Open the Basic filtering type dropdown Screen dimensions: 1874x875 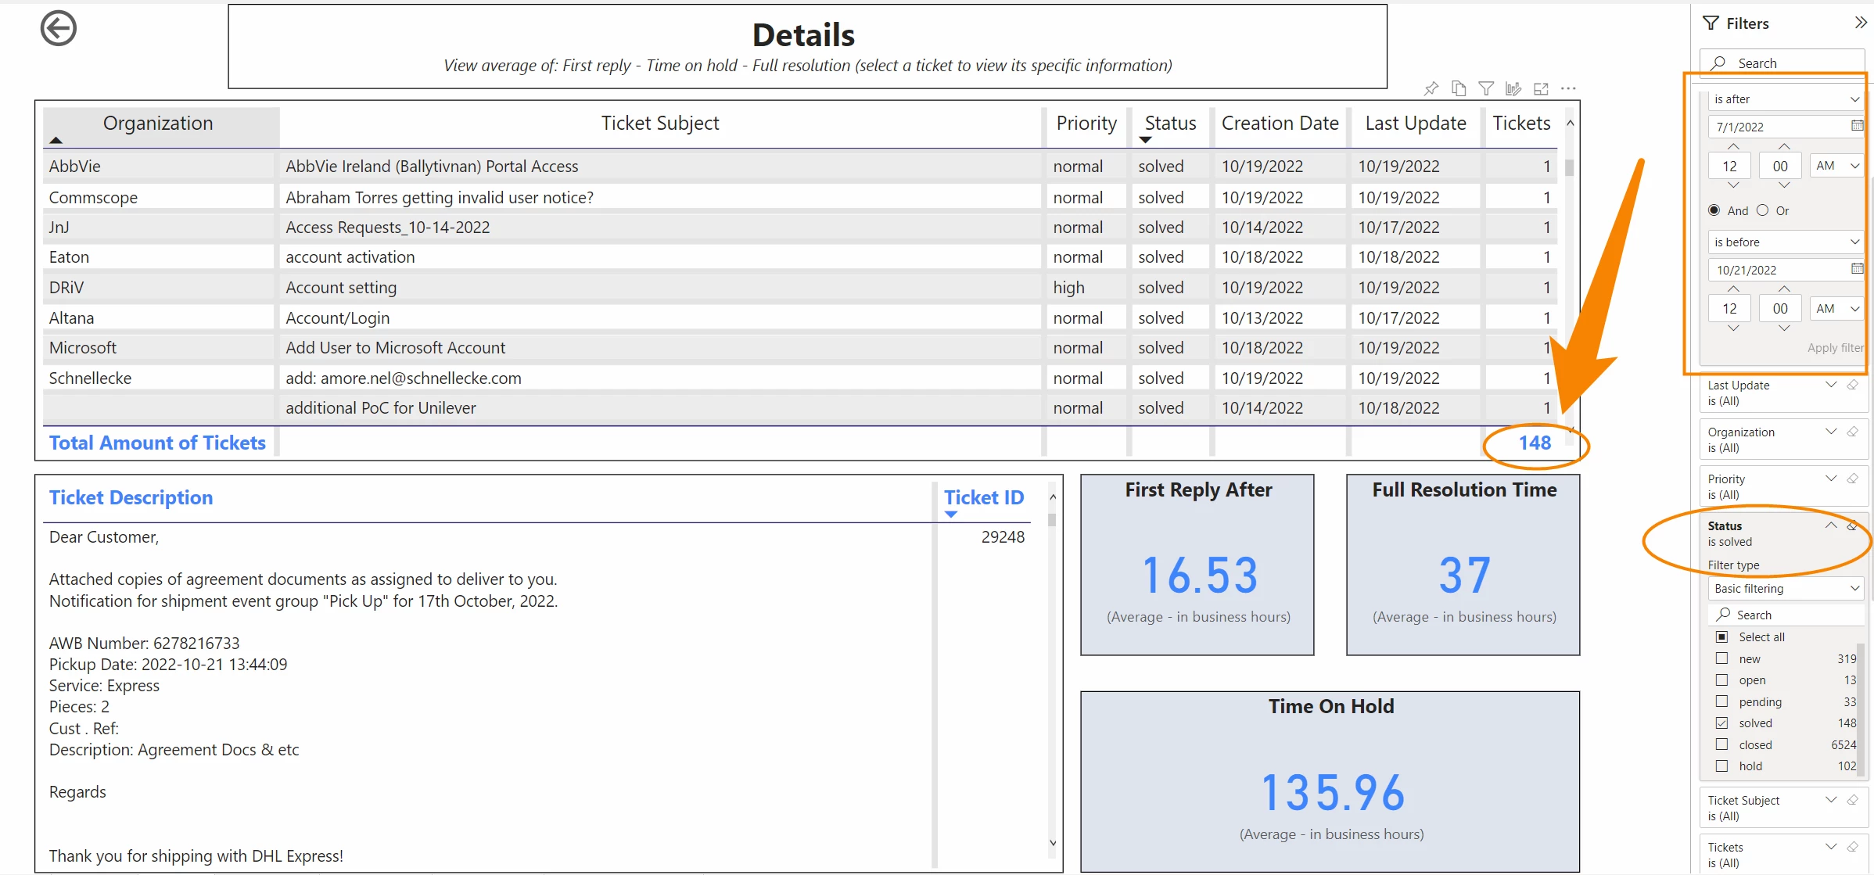point(1785,588)
